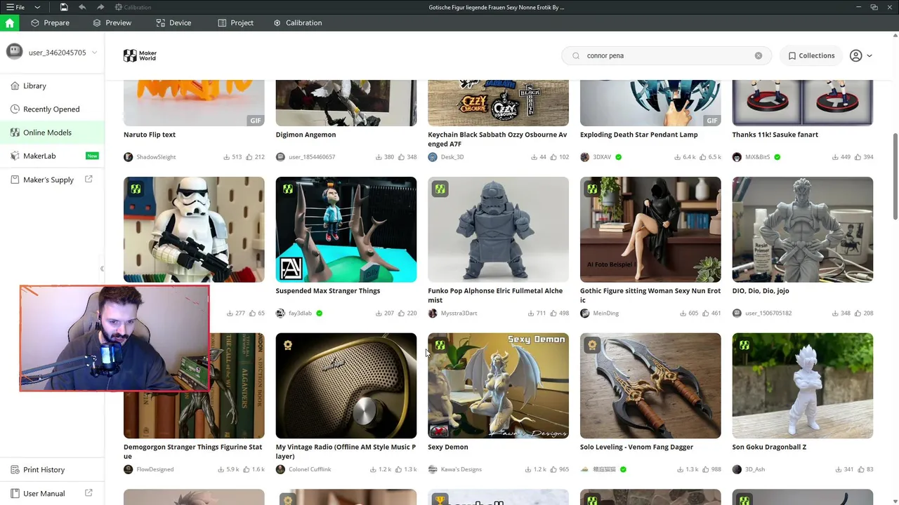The image size is (899, 505).
Task: Open 3D_Ash author avatar
Action: click(x=737, y=469)
